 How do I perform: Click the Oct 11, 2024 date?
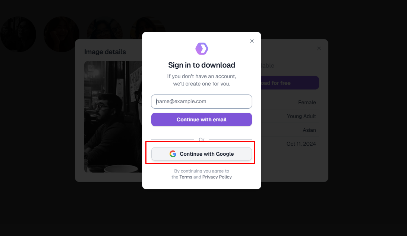301,144
